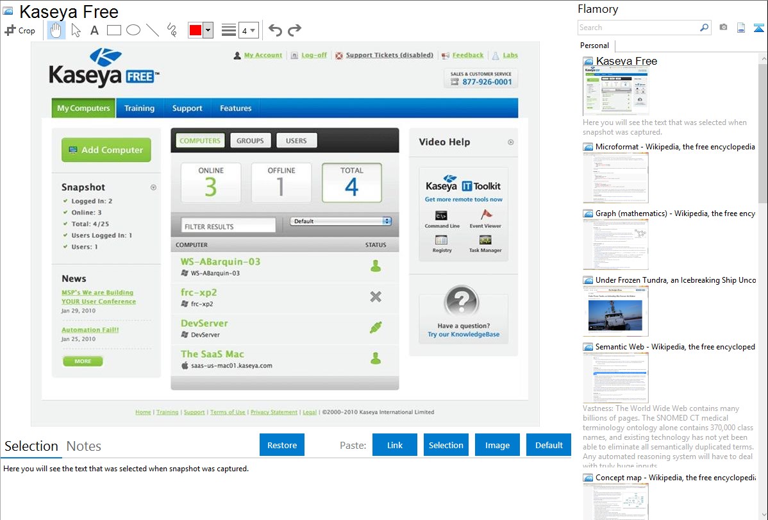Paste as Image button
Image resolution: width=768 pixels, height=520 pixels.
click(497, 445)
